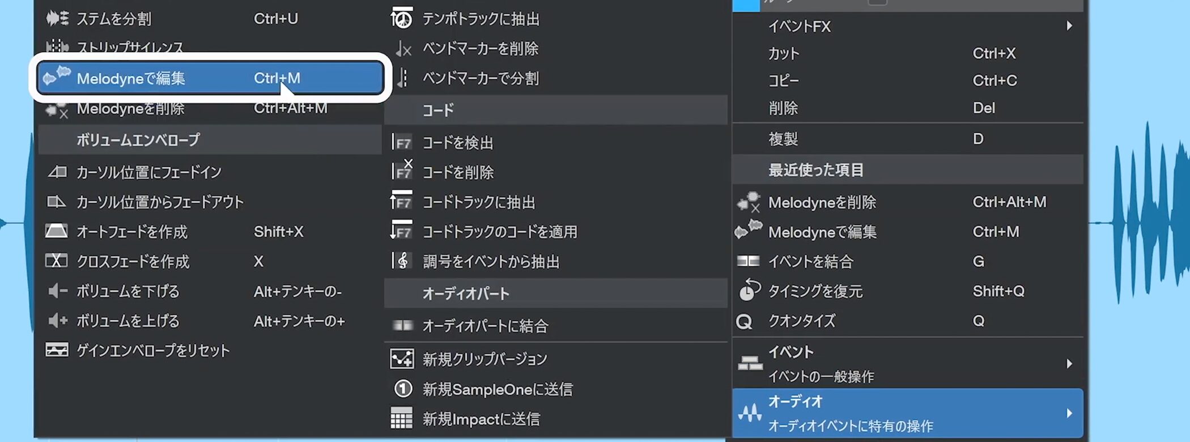Click the ボリュームを下げる speaker icon
The height and width of the screenshot is (442, 1190).
coord(57,291)
